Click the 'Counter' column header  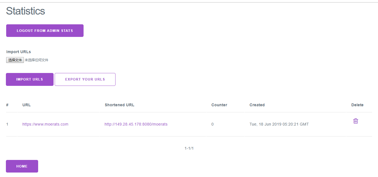(x=219, y=105)
